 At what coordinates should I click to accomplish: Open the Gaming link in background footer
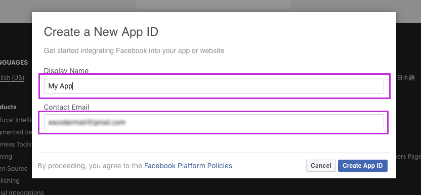[6, 157]
